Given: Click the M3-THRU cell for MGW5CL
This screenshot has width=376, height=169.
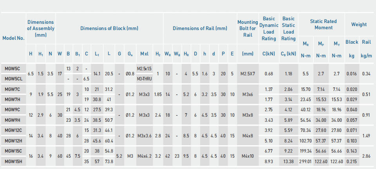Looking at the screenshot, I should 145,79.
